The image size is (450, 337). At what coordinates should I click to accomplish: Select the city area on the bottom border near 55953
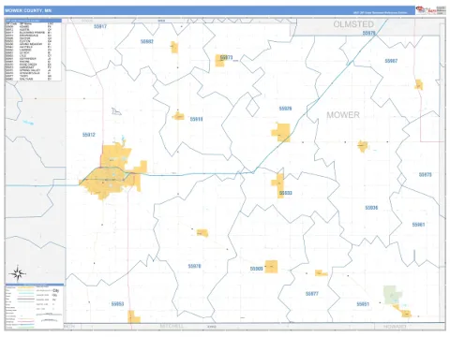tap(134, 316)
